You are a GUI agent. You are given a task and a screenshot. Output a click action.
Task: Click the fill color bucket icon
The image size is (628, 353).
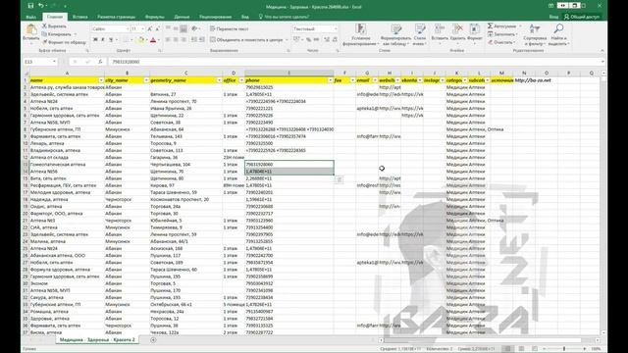pyautogui.click(x=140, y=39)
